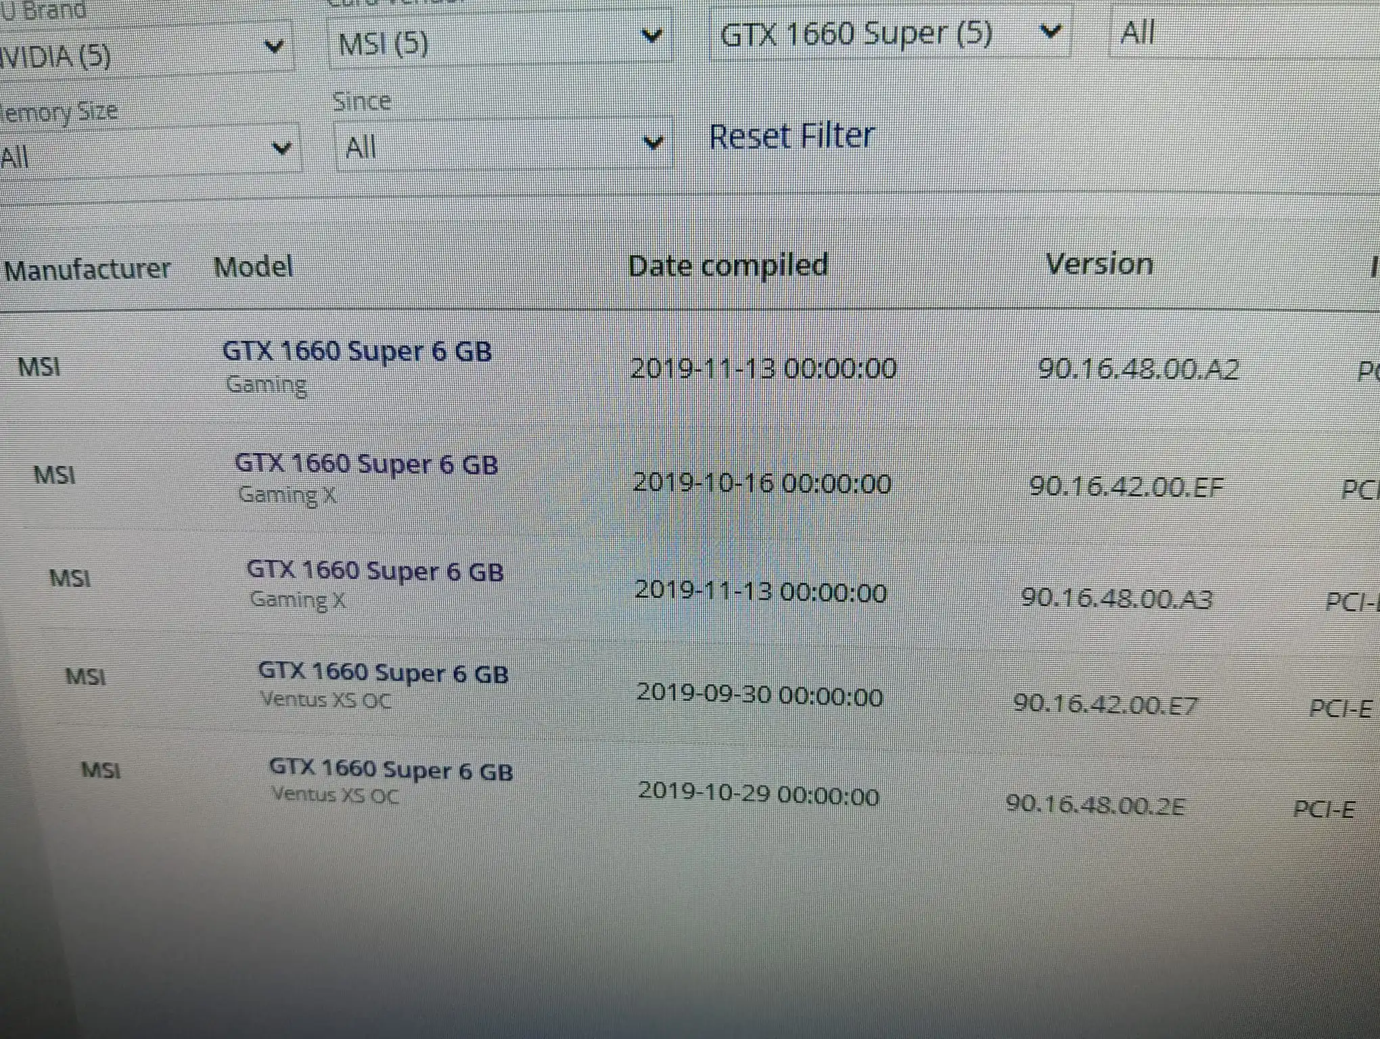Click version text 90.16.42.00.E7
The width and height of the screenshot is (1380, 1039).
(x=1105, y=704)
